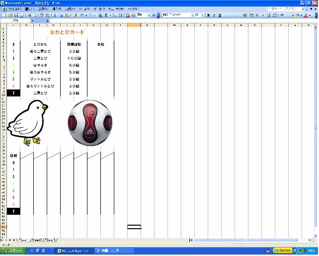
Task: Click the orange なわとびカード title
Action: point(68,32)
